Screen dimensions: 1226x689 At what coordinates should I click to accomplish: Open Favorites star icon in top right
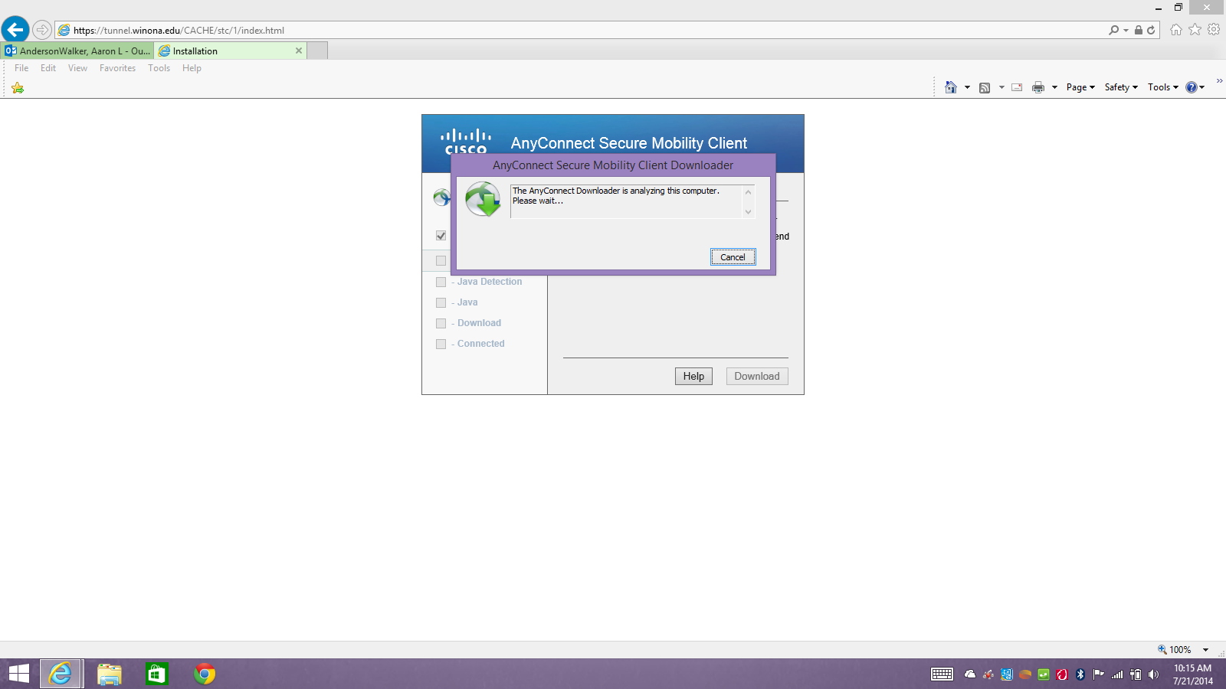1195,30
